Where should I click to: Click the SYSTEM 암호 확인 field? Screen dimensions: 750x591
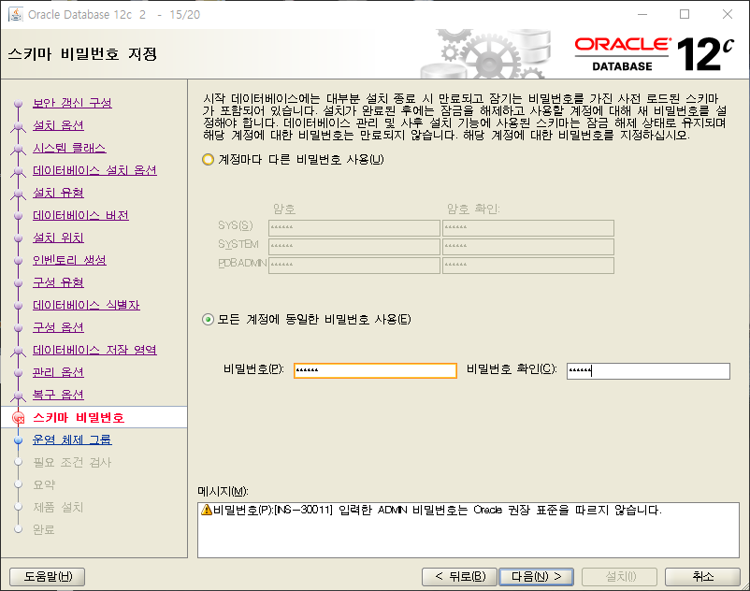pyautogui.click(x=528, y=246)
